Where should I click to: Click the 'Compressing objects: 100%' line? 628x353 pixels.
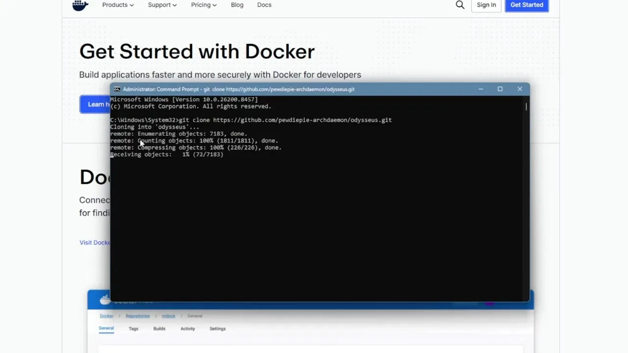(x=196, y=148)
